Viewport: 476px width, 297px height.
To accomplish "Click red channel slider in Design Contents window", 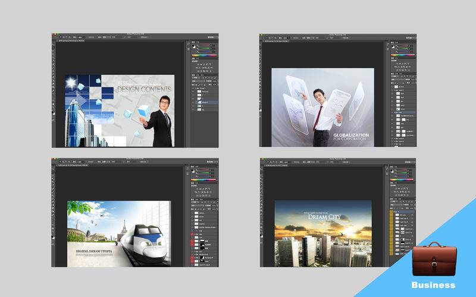I will [x=204, y=46].
